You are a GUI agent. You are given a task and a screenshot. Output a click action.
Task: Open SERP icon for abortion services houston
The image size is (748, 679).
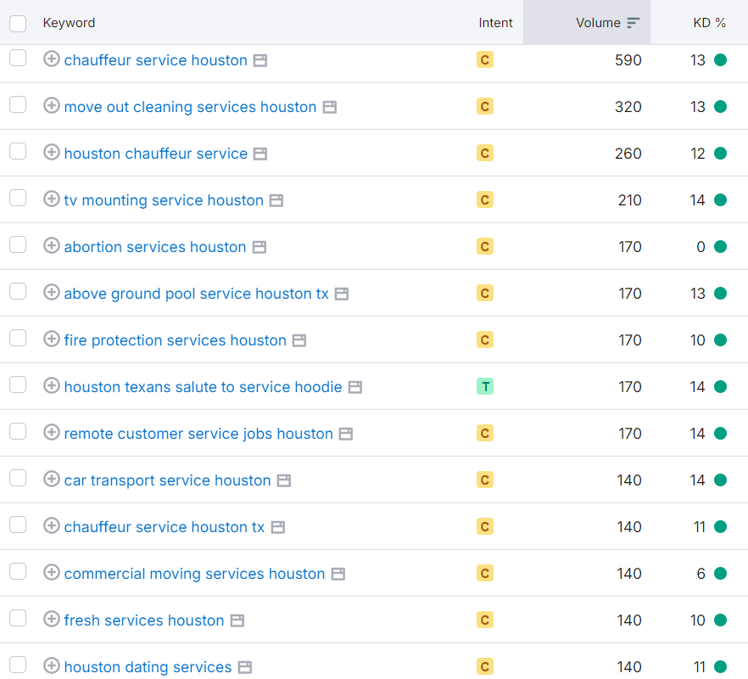click(x=259, y=247)
